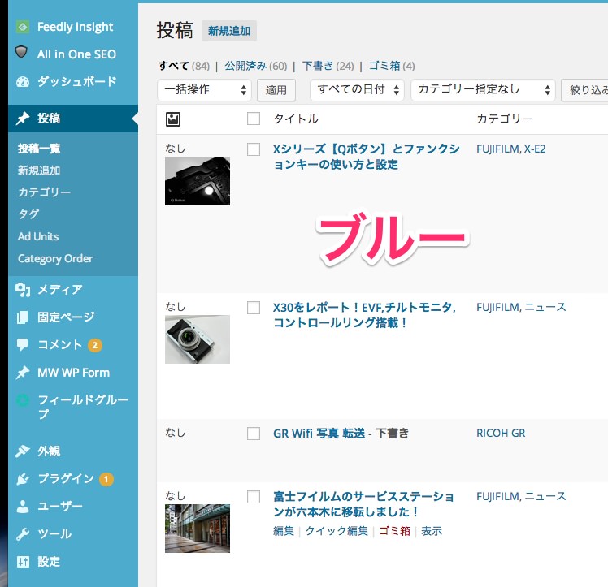
Task: Open post X30をレポート！EVF,チルトモニタ
Action: click(364, 315)
